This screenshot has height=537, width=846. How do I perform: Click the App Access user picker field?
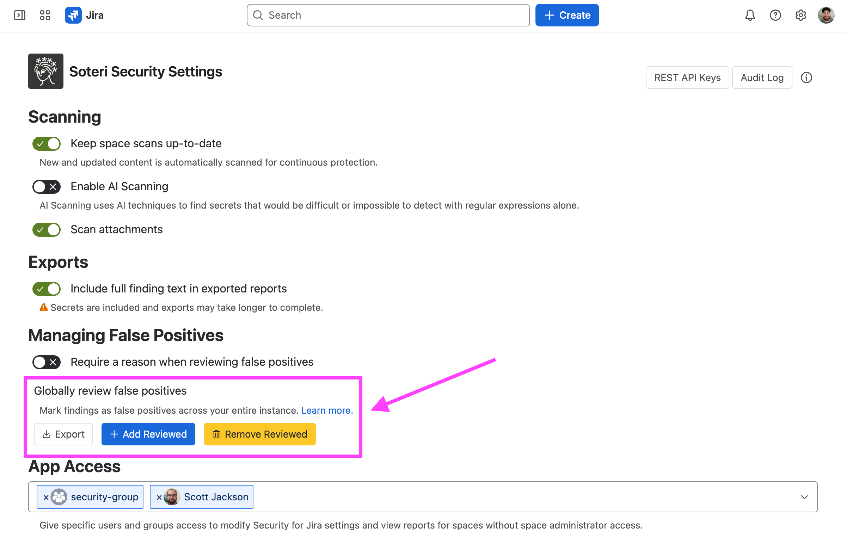pyautogui.click(x=423, y=497)
